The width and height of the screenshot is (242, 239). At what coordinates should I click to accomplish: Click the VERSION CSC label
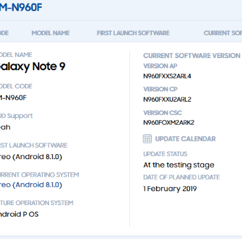tap(163, 113)
